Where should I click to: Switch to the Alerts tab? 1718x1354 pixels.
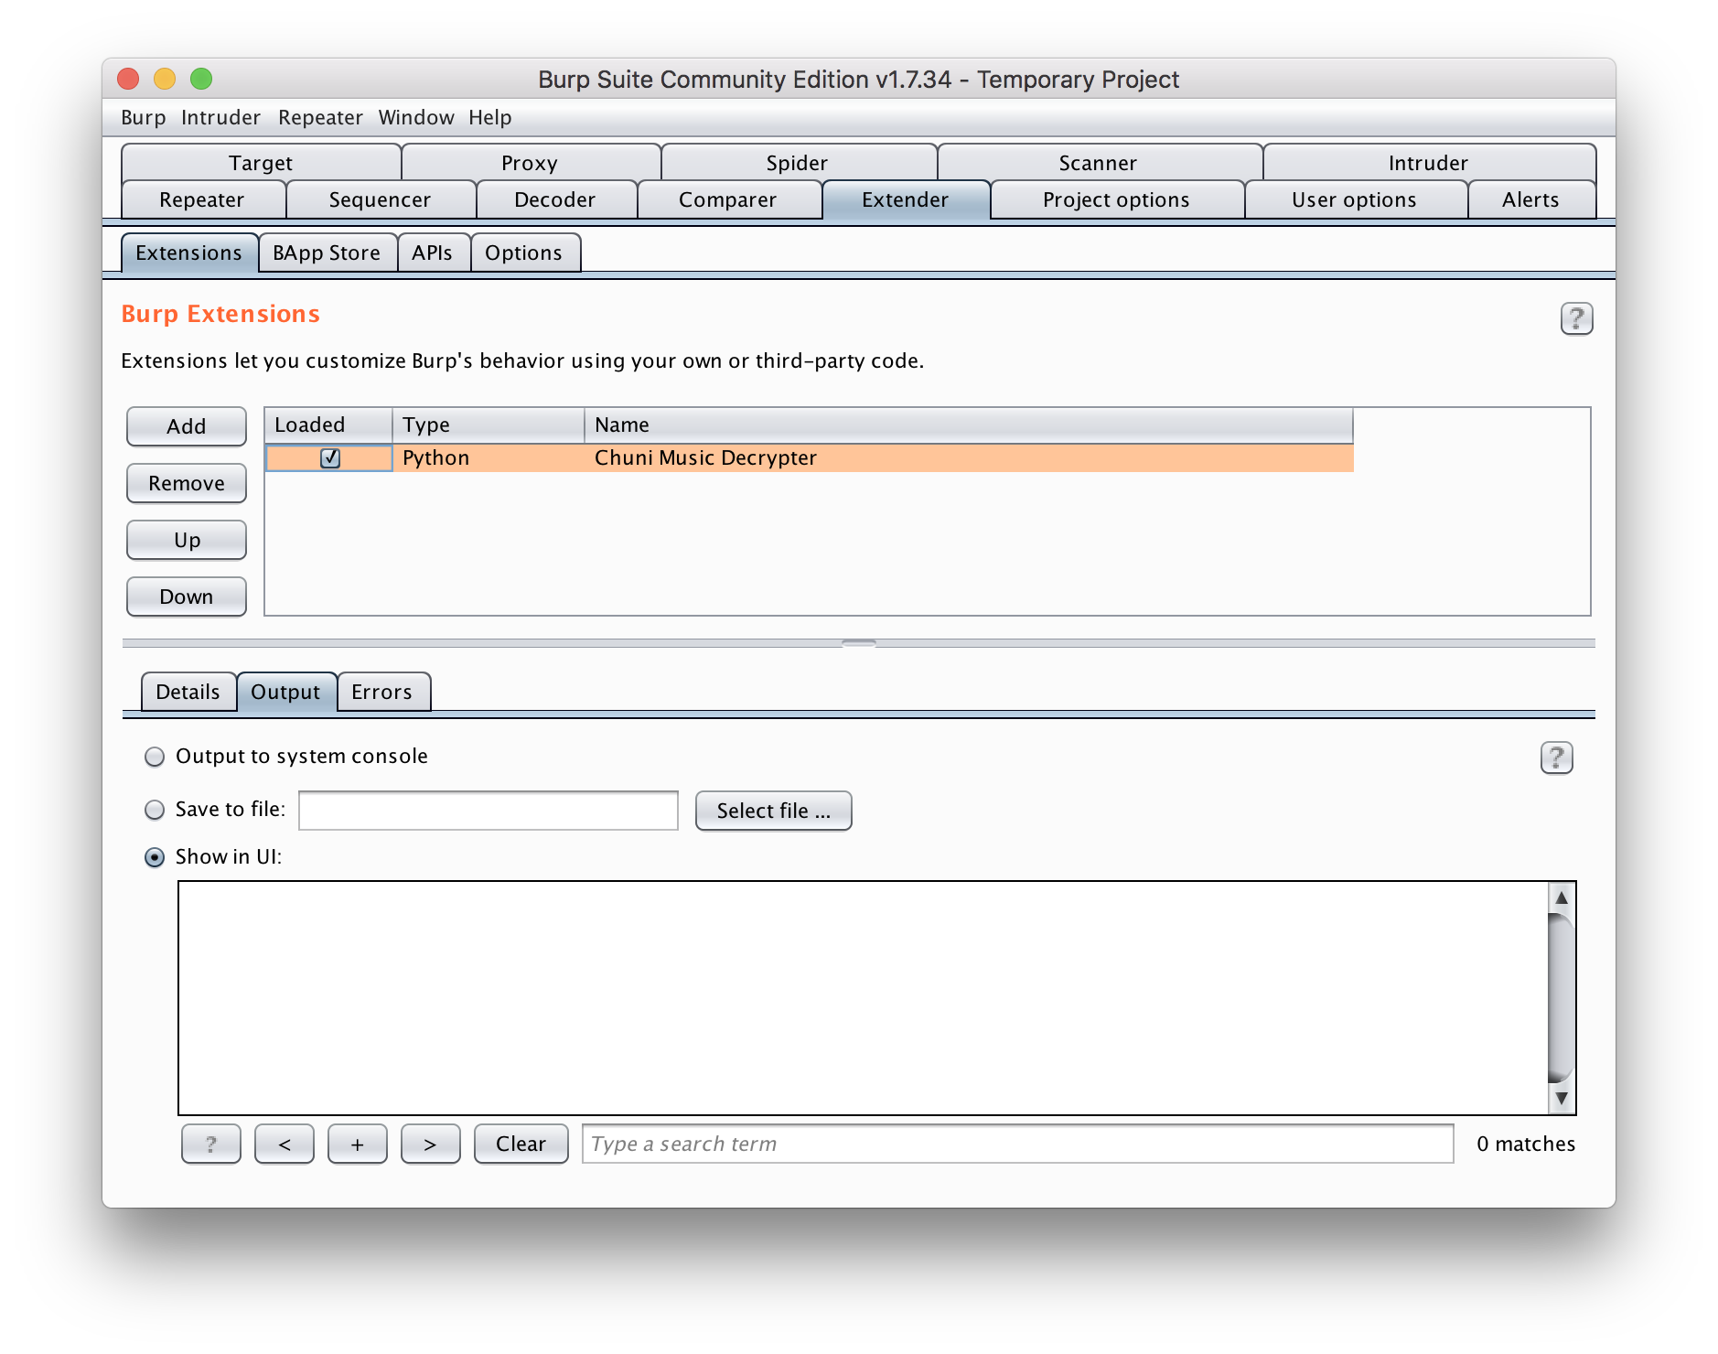1530,199
